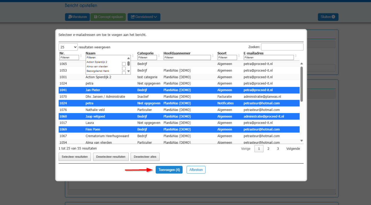Click the thumb of the Naam filter list scrollbar
This screenshot has height=205, width=371.
(128, 64)
